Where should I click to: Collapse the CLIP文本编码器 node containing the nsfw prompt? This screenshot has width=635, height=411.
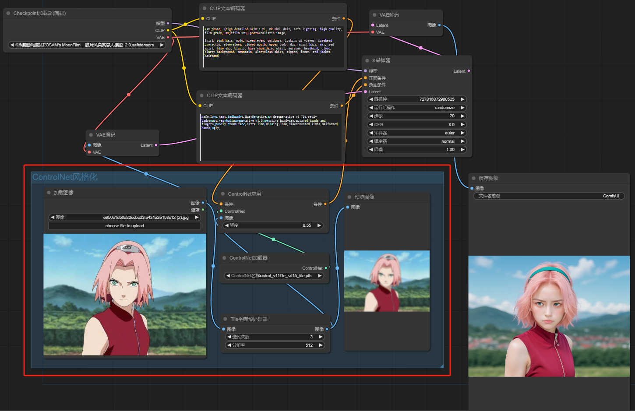click(202, 95)
